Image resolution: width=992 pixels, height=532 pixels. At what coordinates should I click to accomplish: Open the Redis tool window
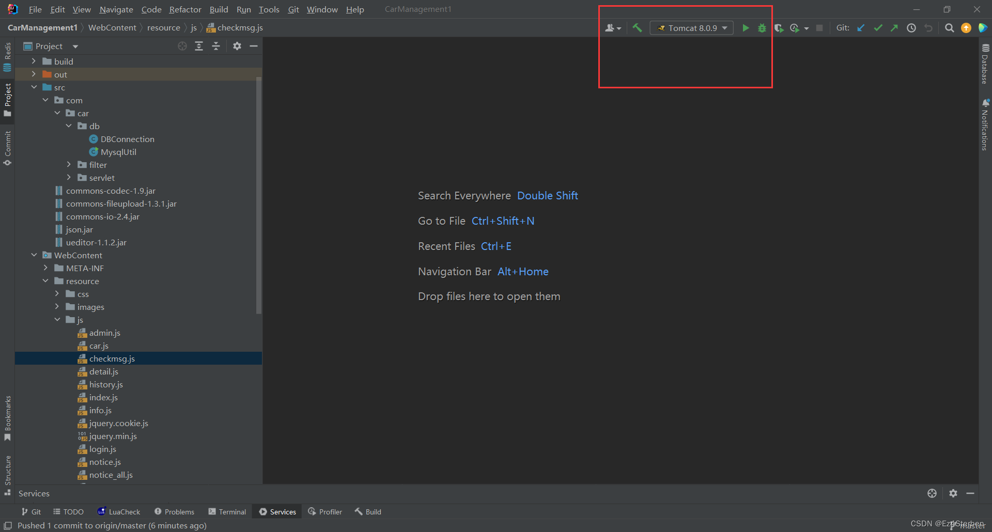click(7, 57)
